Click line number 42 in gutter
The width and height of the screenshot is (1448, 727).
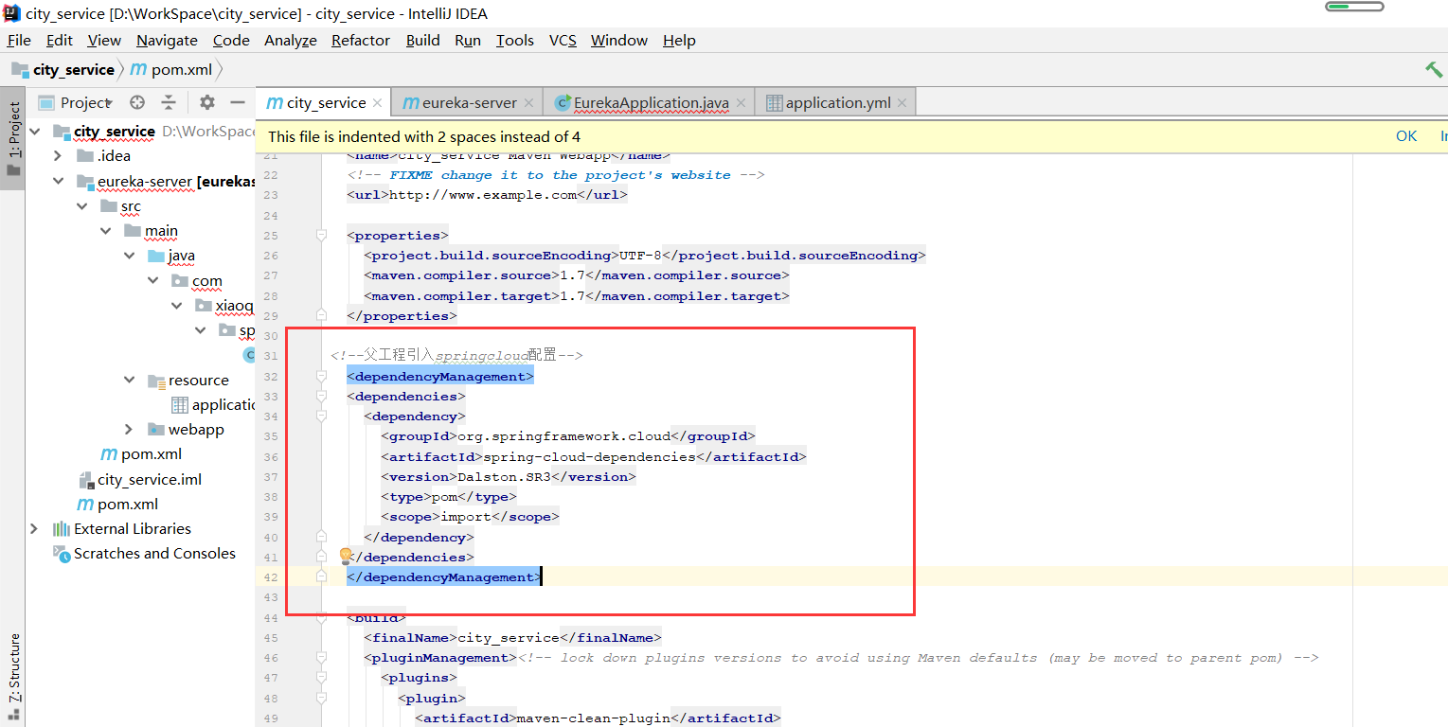272,577
